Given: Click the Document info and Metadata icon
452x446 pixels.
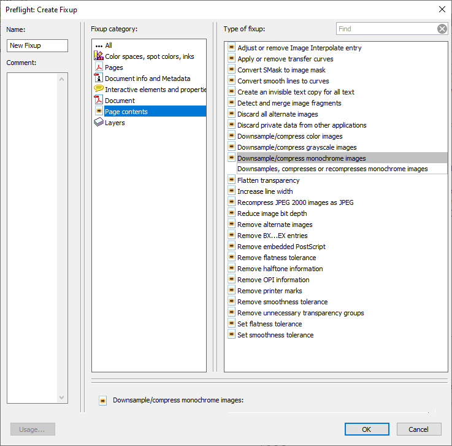Looking at the screenshot, I should [99, 79].
